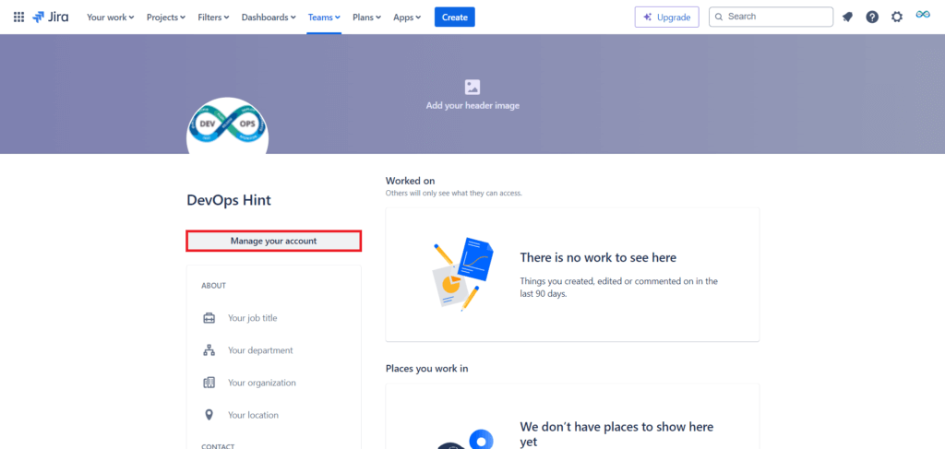This screenshot has width=945, height=449.
Task: Open the help question mark icon
Action: pyautogui.click(x=872, y=17)
